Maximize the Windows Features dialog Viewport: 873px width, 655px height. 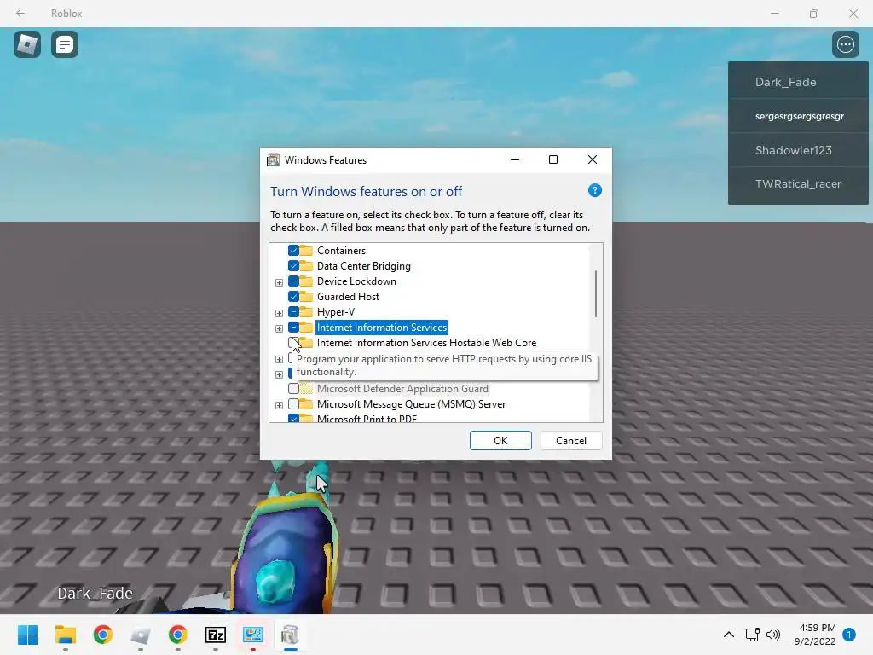pos(553,159)
